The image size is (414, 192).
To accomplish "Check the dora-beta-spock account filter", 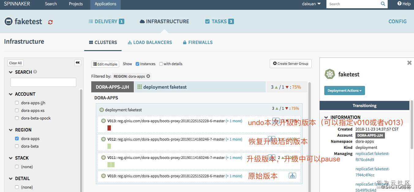I will point(17,118).
